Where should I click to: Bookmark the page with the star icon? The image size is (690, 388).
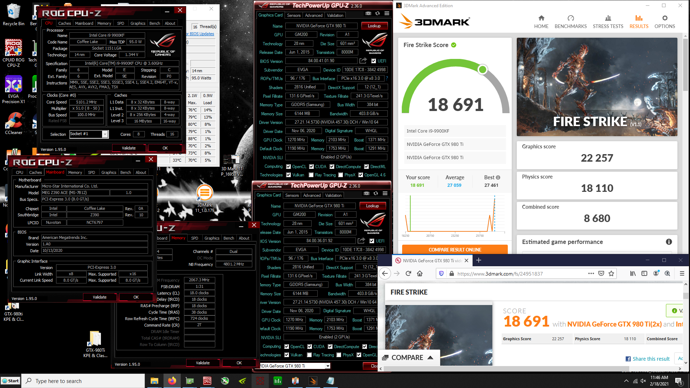(x=611, y=273)
